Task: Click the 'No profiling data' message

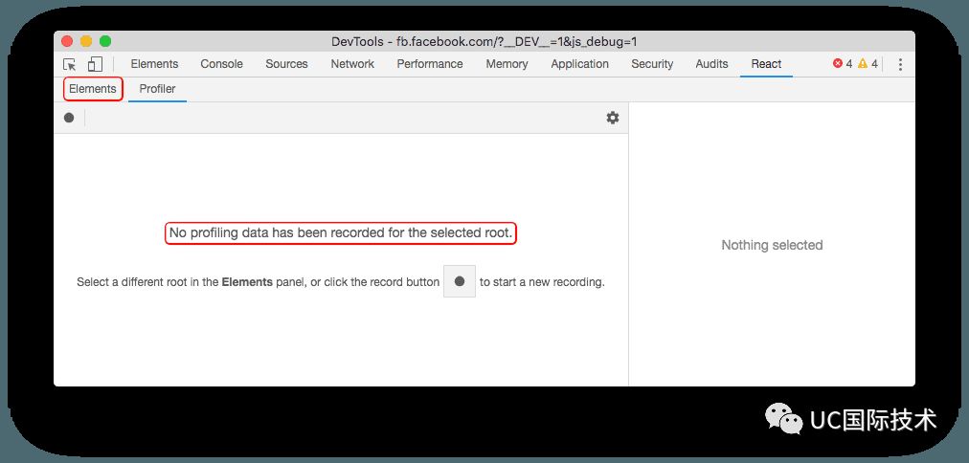Action: coord(341,233)
